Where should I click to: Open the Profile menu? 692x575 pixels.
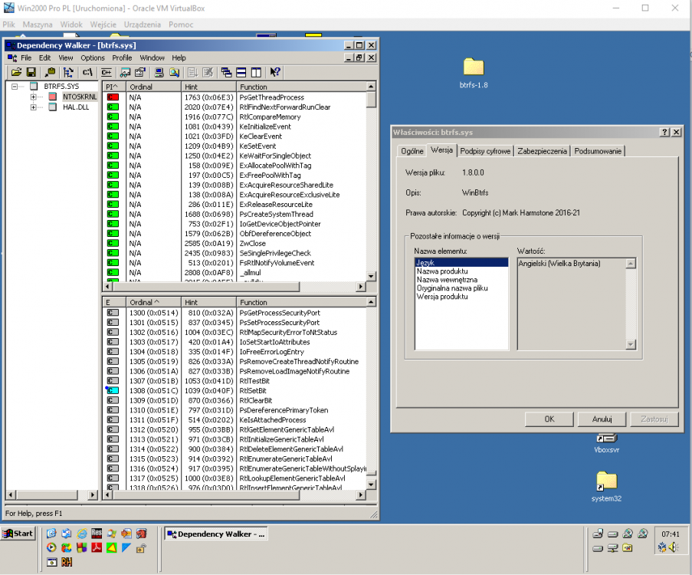click(x=122, y=58)
